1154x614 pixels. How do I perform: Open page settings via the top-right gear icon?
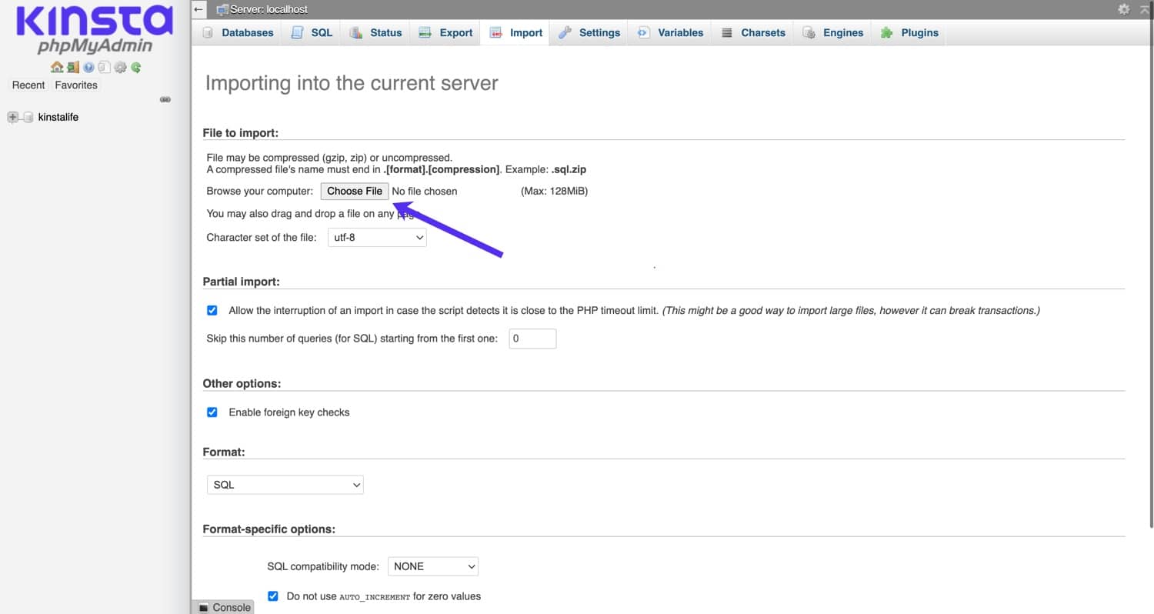(1123, 9)
